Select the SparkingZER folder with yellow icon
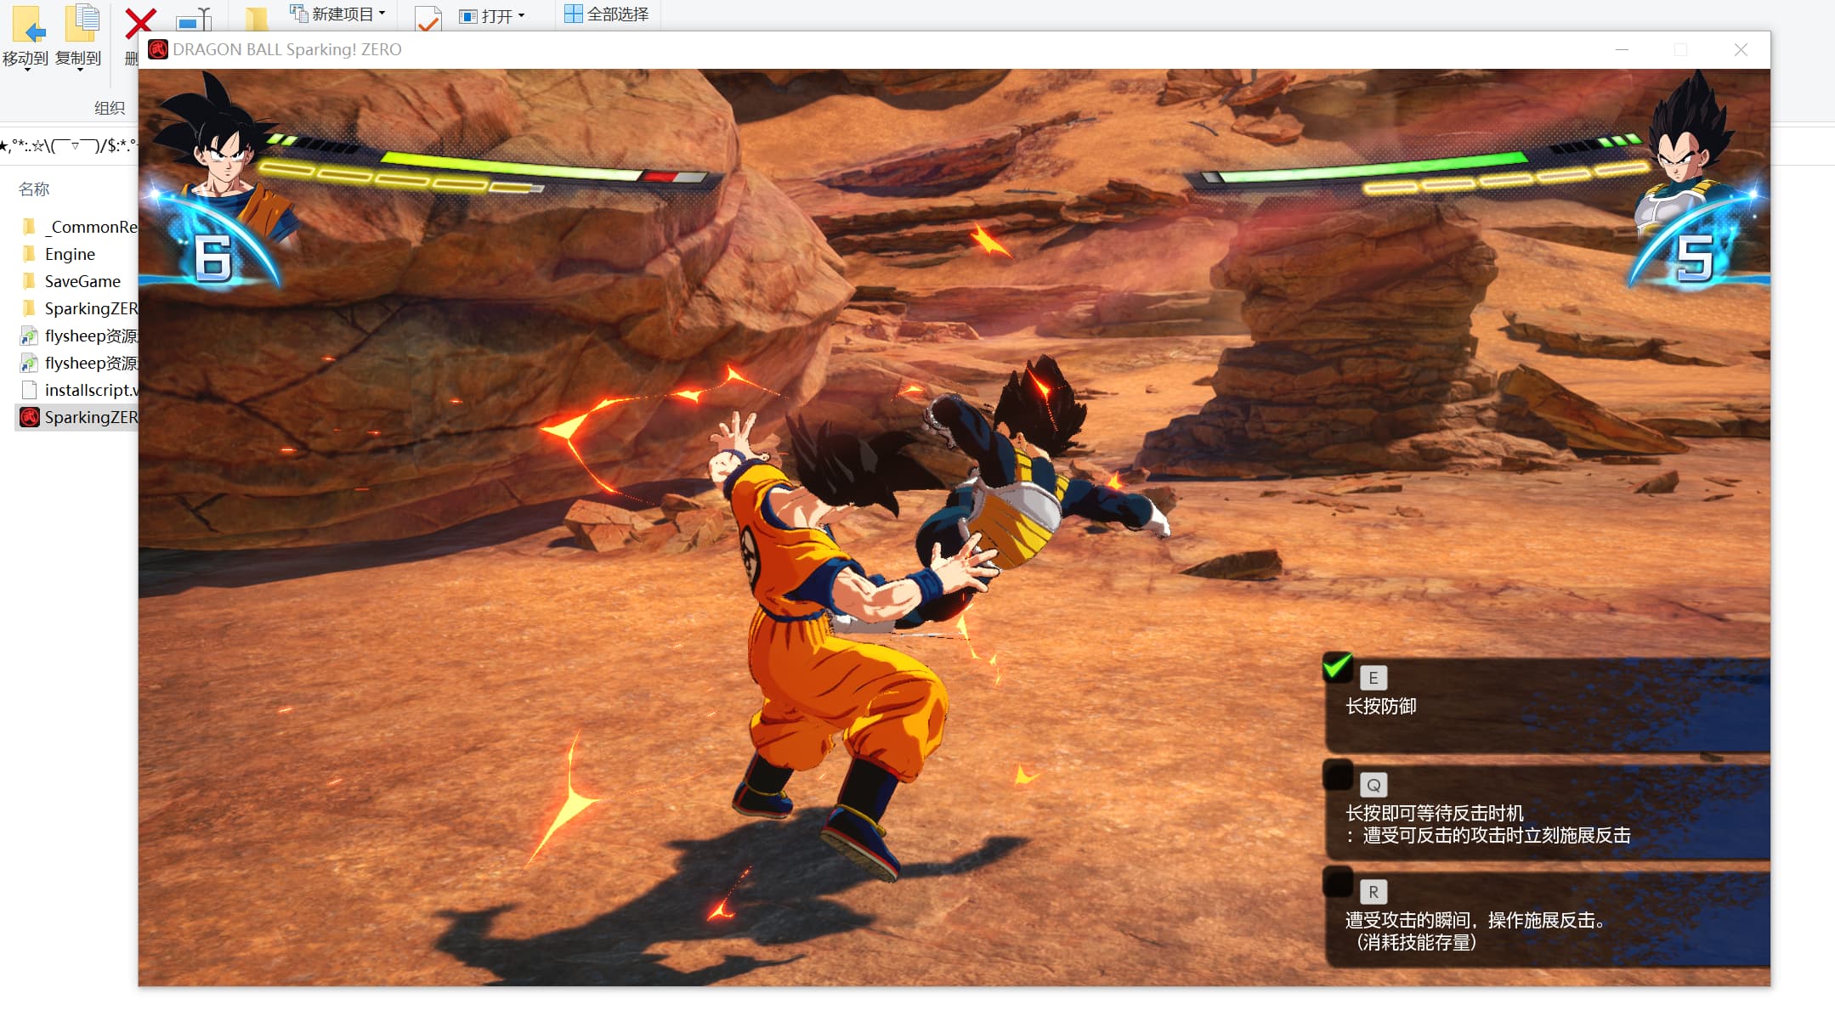The width and height of the screenshot is (1835, 1010). 78,308
